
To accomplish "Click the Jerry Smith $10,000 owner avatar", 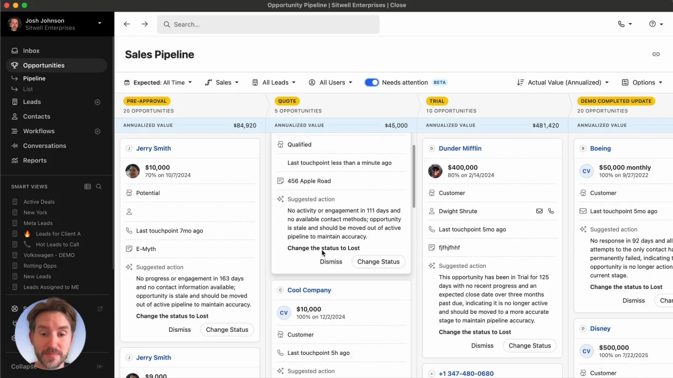I will [x=132, y=171].
